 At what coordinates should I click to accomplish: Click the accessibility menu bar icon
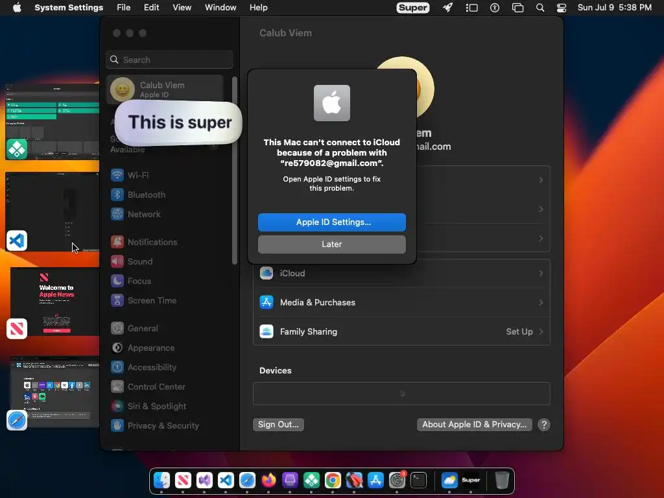(495, 8)
